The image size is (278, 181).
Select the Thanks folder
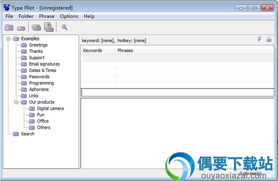click(36, 51)
